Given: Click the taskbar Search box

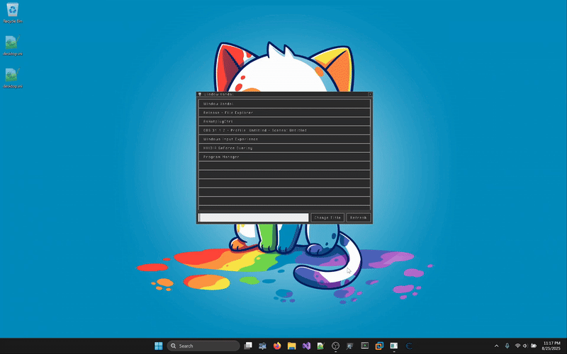Looking at the screenshot, I should [x=203, y=346].
